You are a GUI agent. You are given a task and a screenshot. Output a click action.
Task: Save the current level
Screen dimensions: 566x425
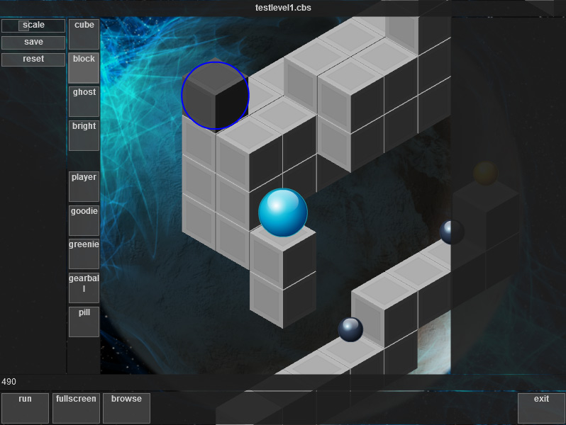coord(33,42)
